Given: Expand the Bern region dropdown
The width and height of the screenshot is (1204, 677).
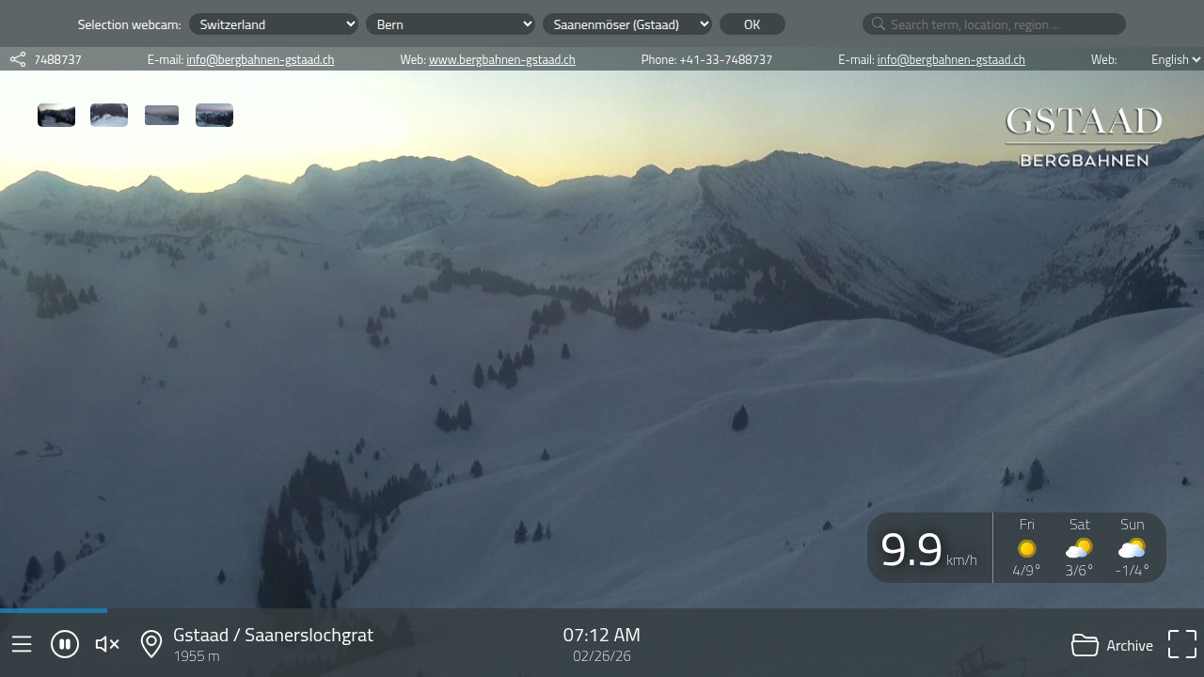Looking at the screenshot, I should point(451,24).
